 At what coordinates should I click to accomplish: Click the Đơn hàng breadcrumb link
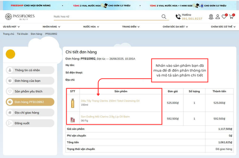click(37, 34)
